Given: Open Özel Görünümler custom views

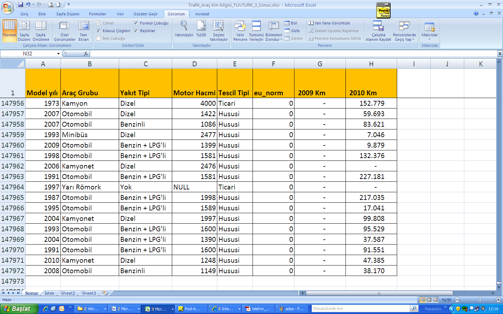Looking at the screenshot, I should point(65,31).
